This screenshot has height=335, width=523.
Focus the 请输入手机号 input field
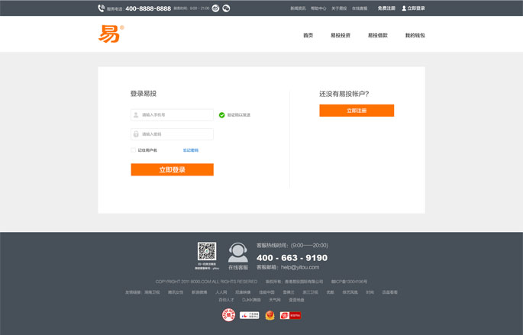pos(172,115)
